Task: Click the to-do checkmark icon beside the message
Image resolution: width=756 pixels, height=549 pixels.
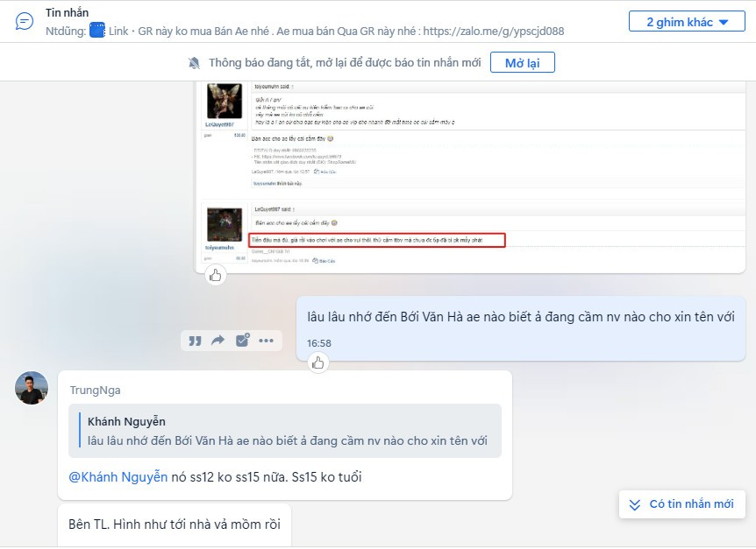Action: click(x=242, y=341)
